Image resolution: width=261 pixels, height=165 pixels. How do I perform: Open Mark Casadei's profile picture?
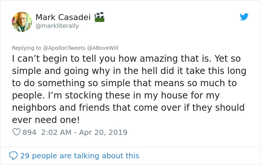(x=22, y=22)
